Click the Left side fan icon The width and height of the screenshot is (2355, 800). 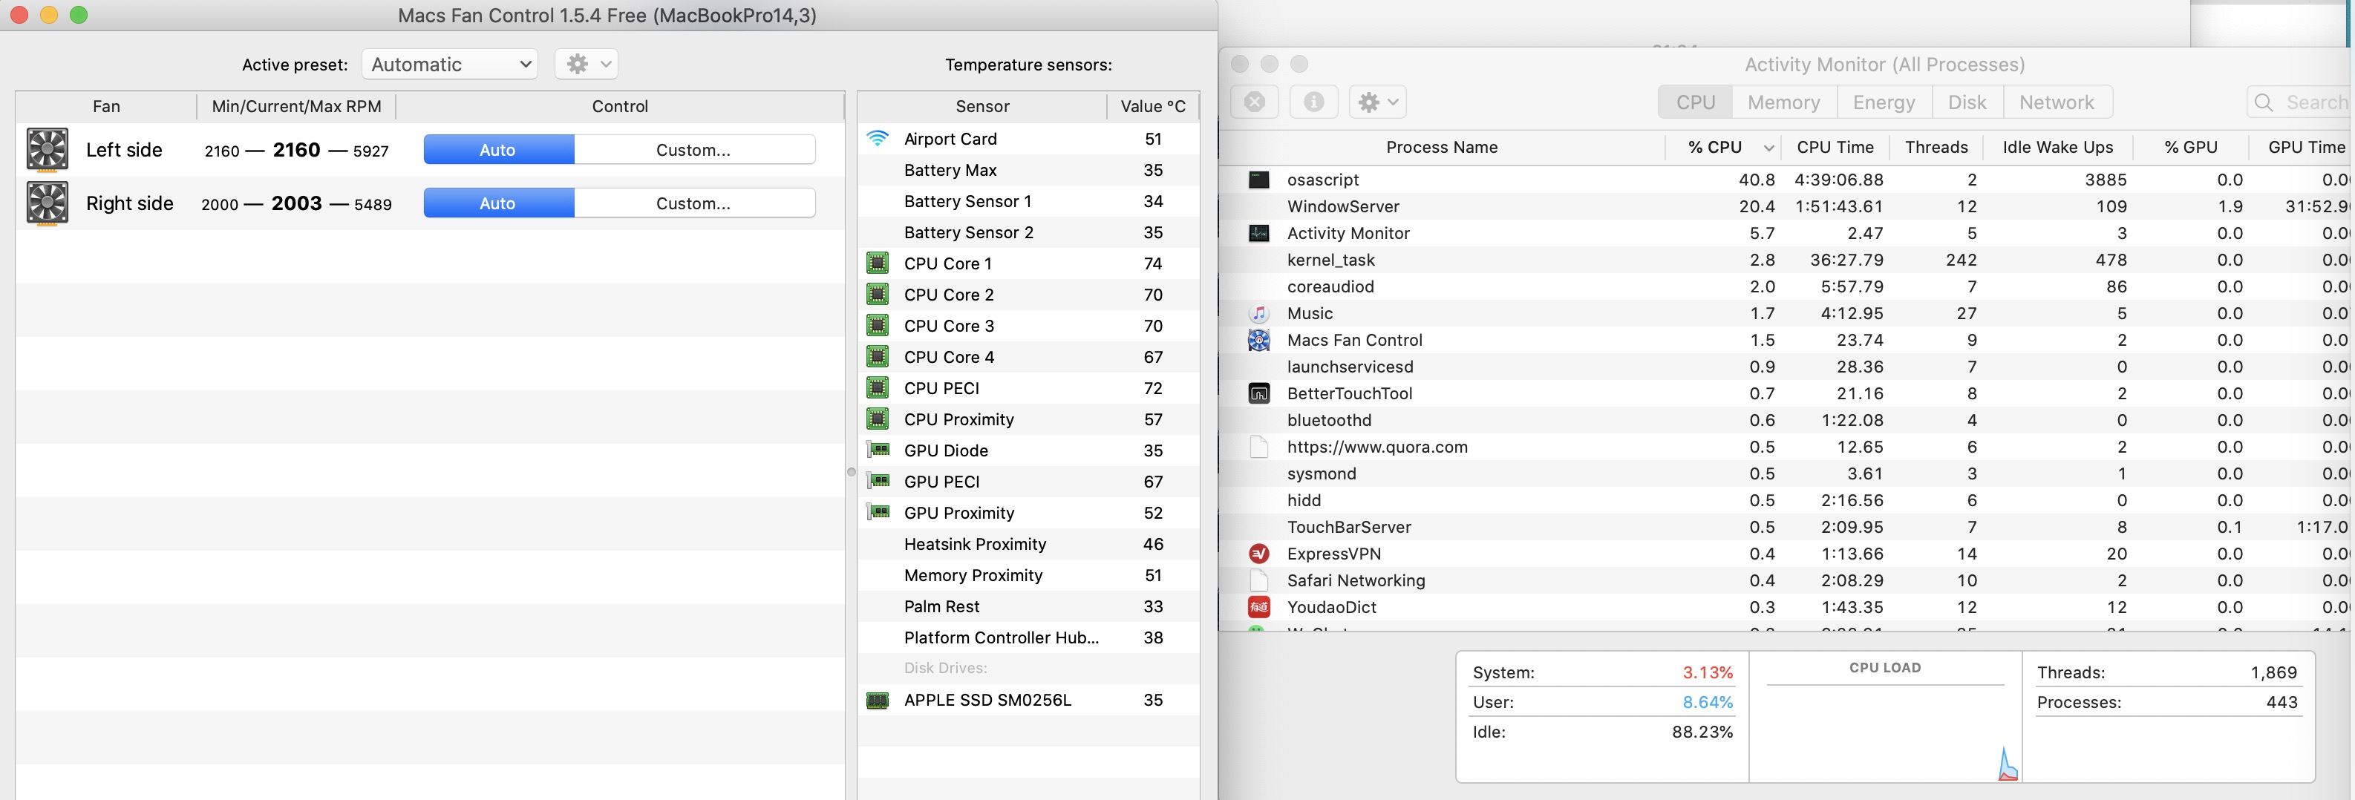[47, 150]
